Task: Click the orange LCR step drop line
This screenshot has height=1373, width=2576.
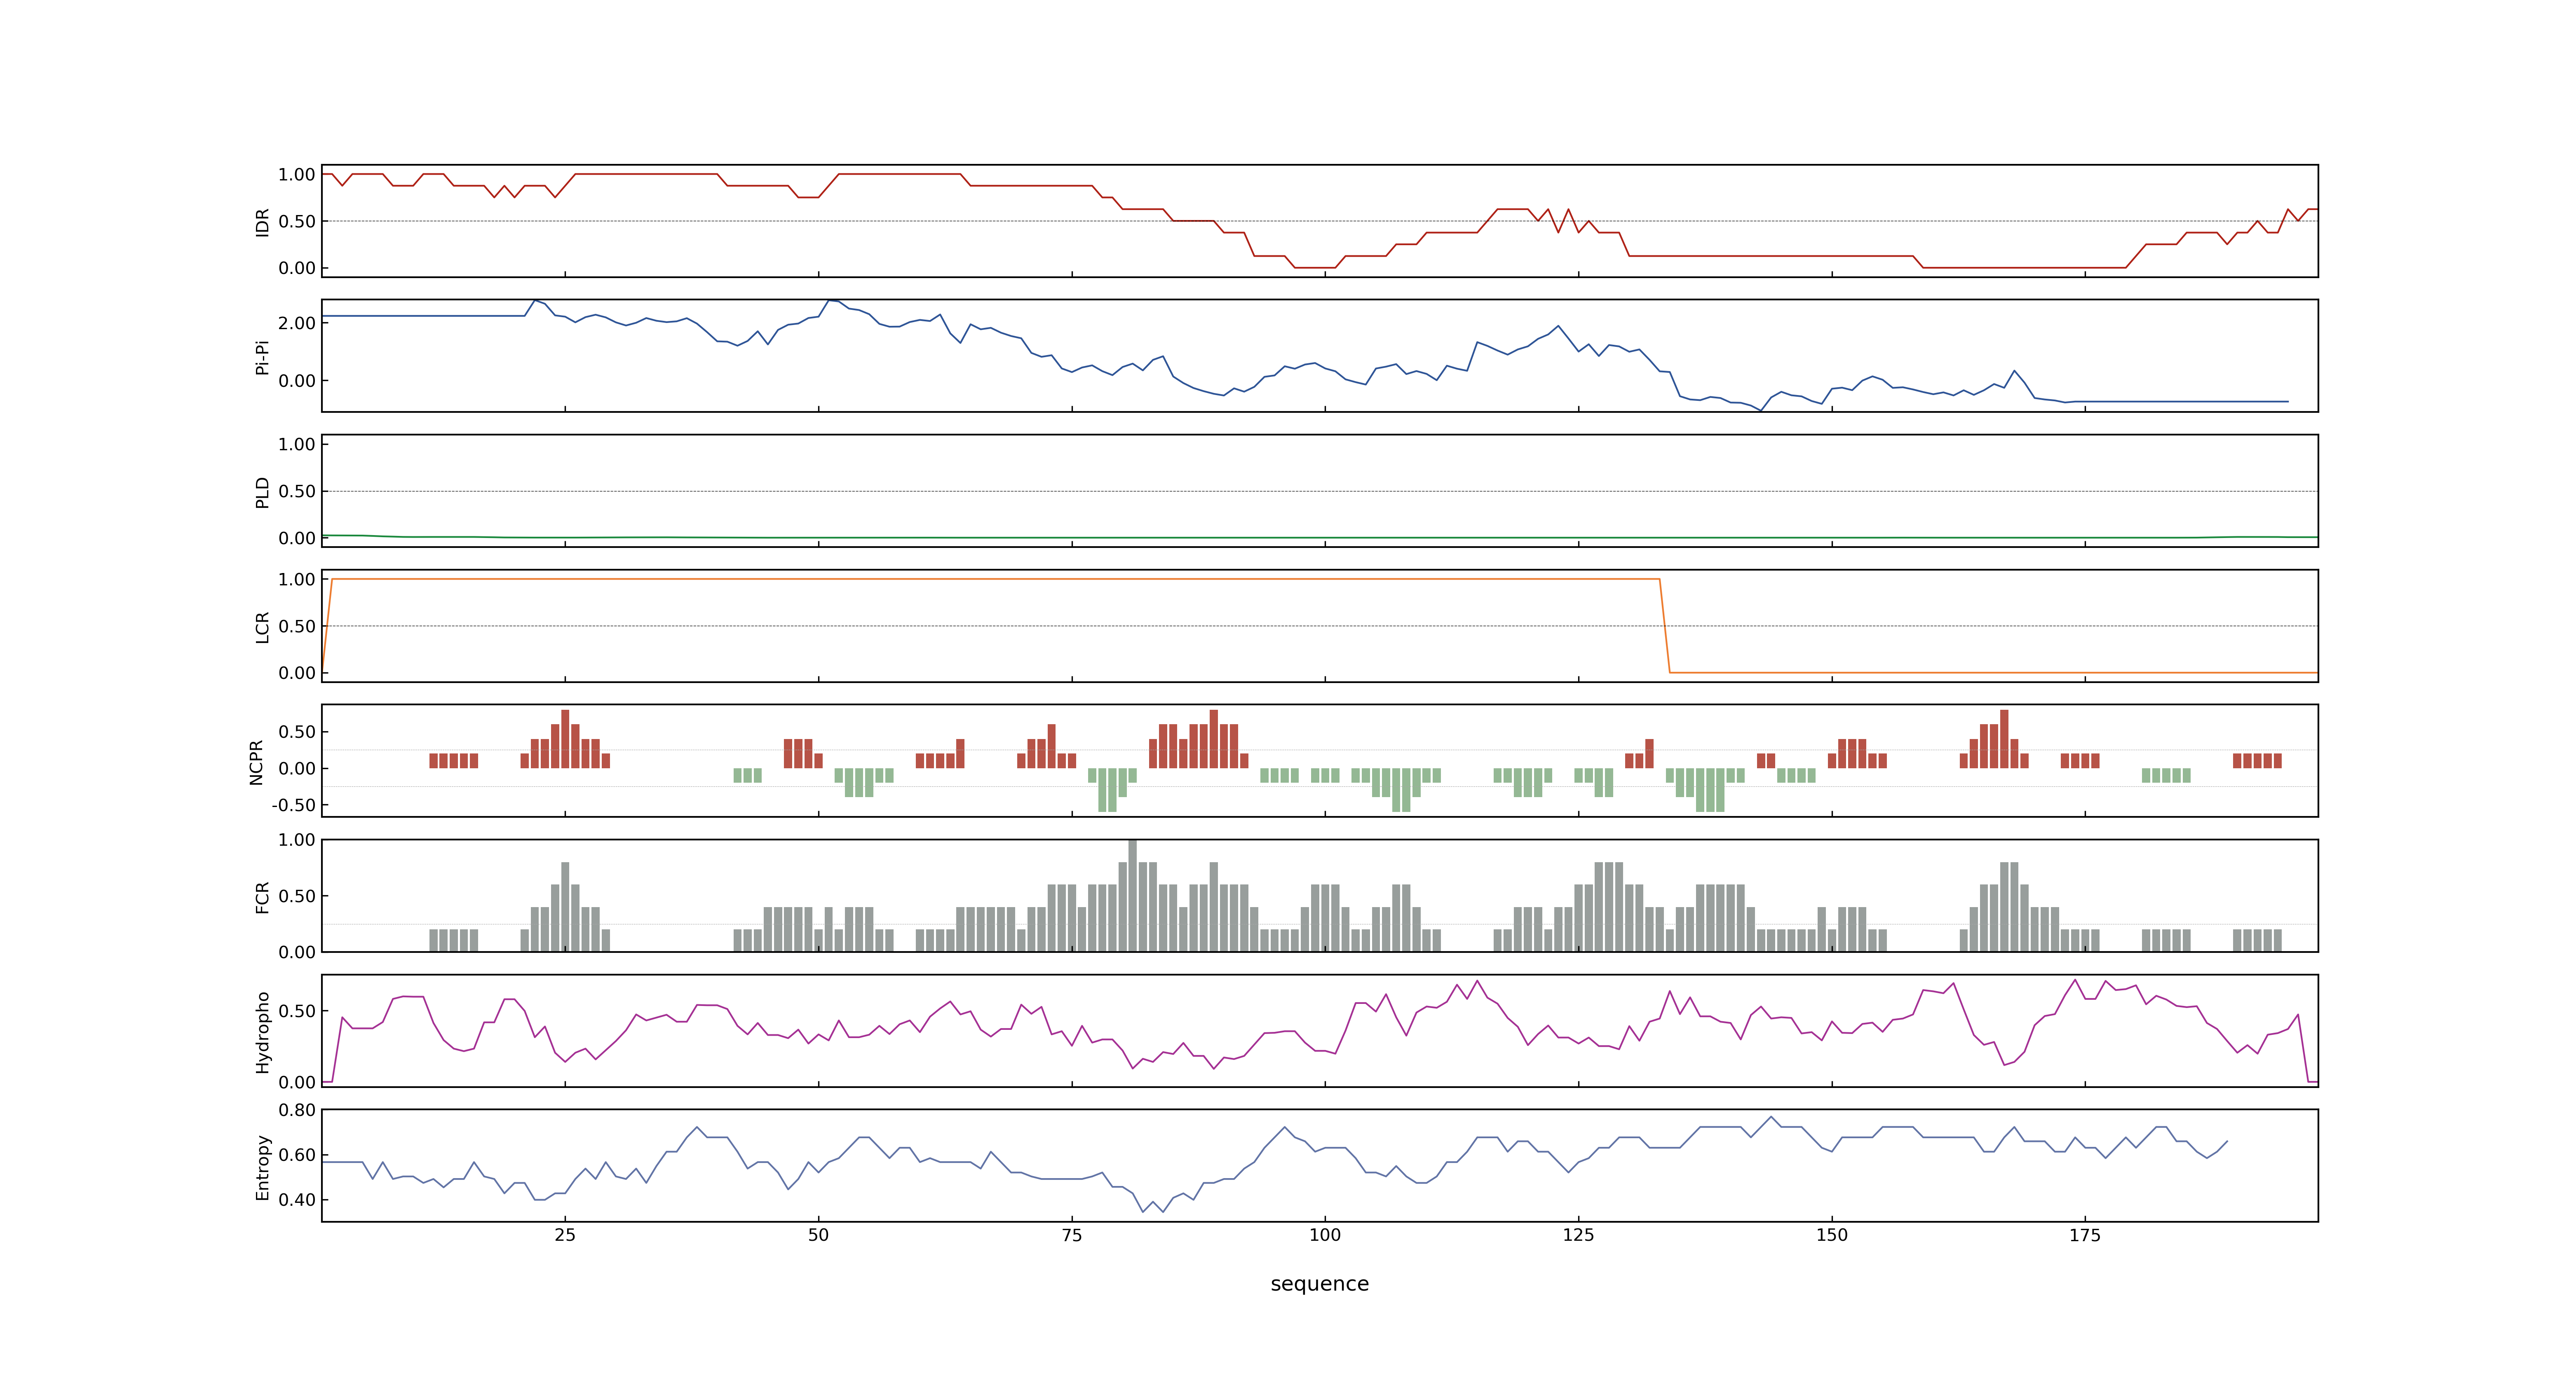Action: point(1665,626)
